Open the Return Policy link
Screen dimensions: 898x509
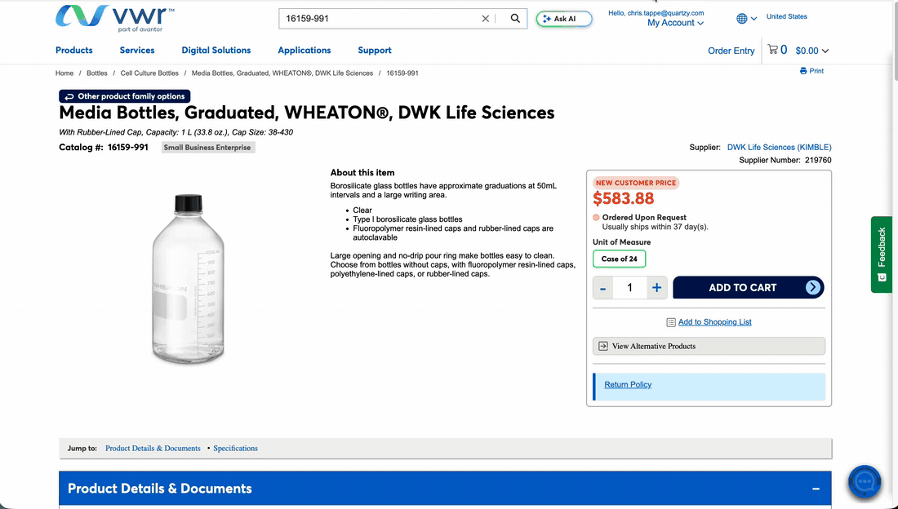(628, 385)
